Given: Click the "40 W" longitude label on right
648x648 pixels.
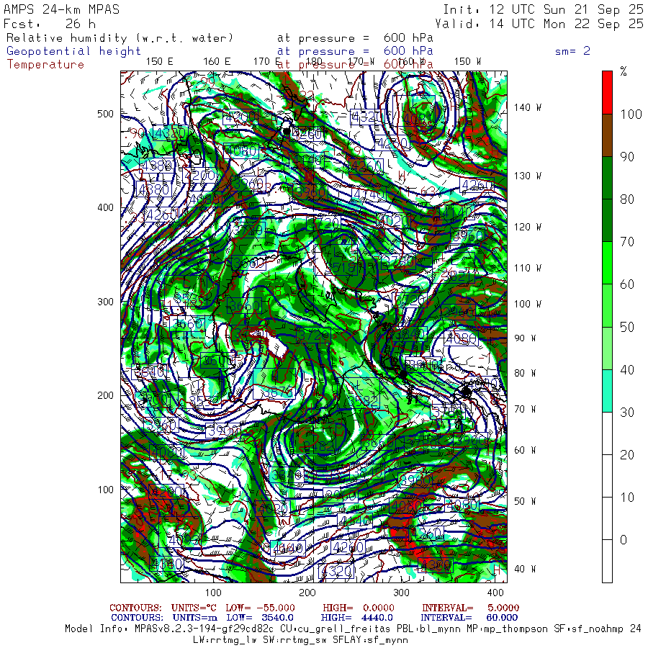Looking at the screenshot, I should (524, 569).
